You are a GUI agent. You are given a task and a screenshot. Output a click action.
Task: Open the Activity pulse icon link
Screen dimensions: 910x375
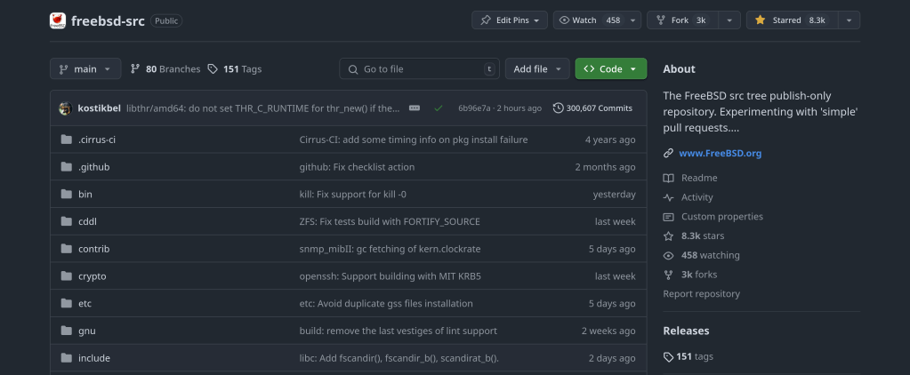pos(669,197)
